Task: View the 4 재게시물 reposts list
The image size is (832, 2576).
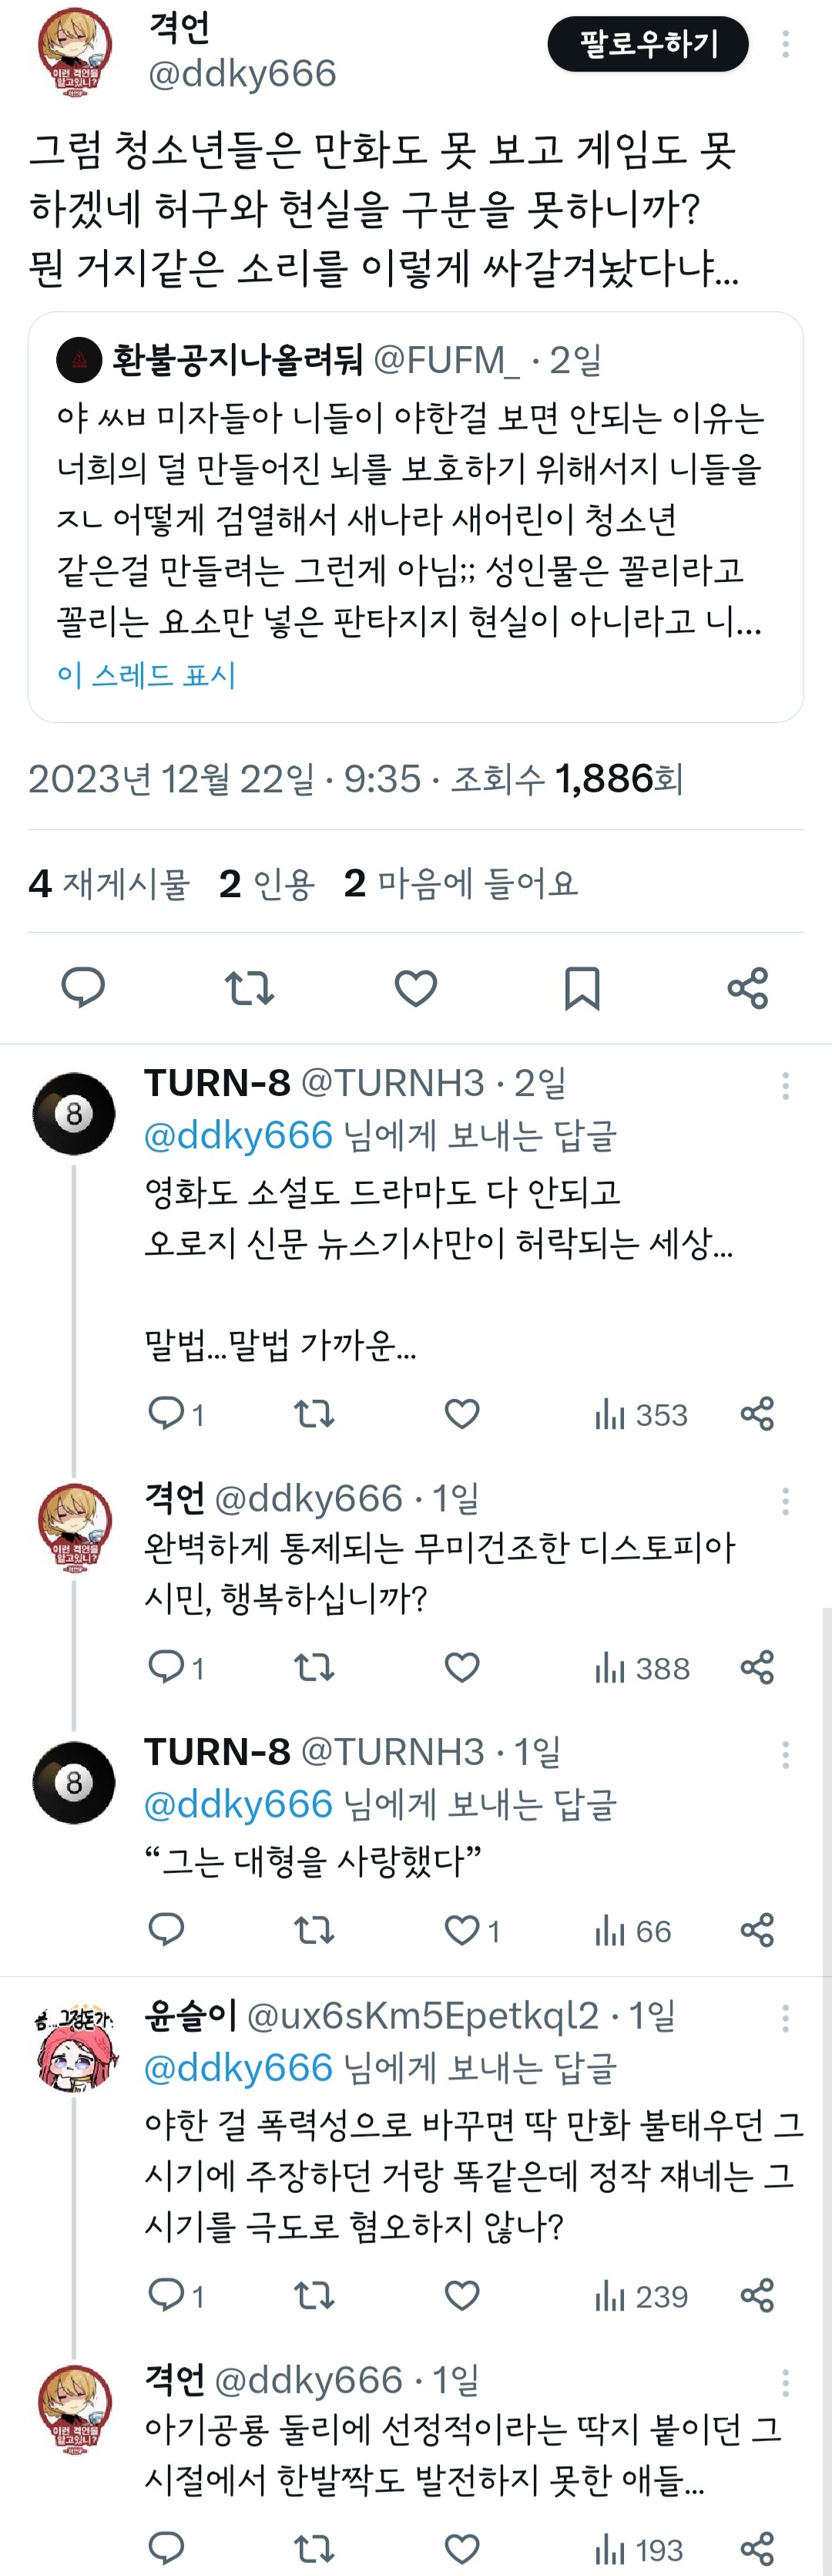Action: [109, 883]
